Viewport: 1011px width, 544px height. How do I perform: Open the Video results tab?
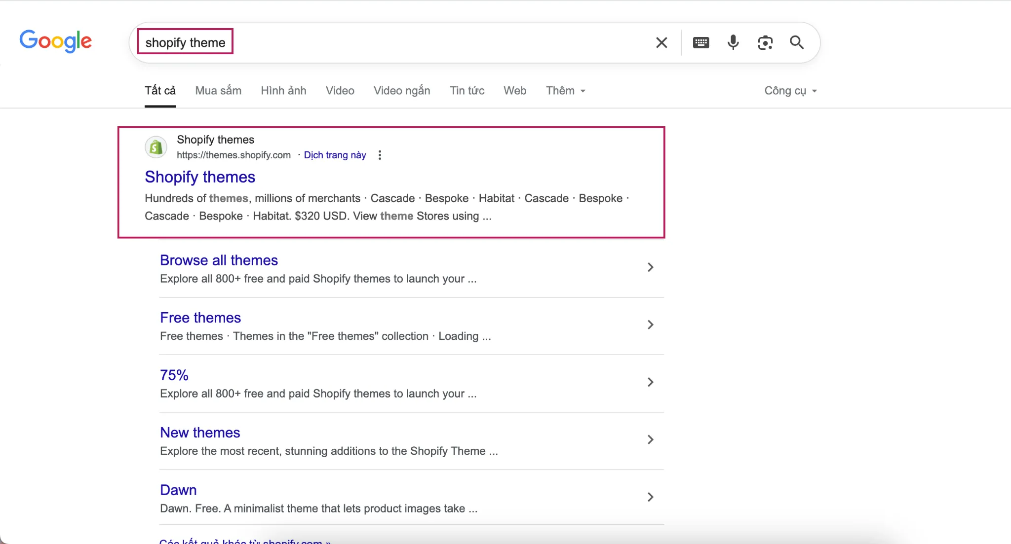[x=340, y=91]
